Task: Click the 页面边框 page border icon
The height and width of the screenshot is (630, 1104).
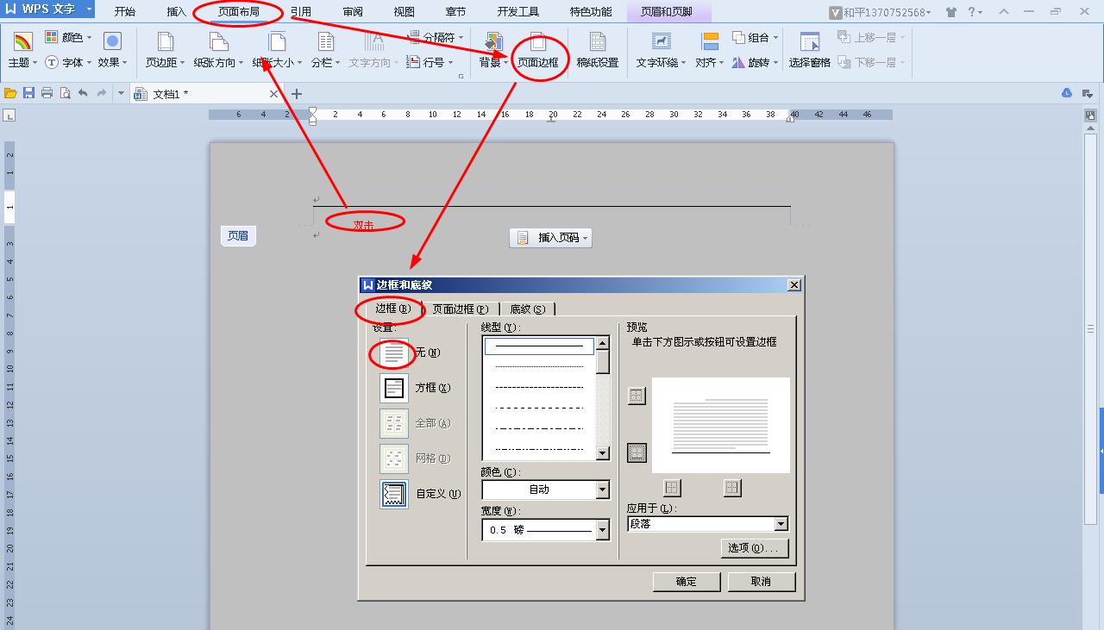Action: click(x=537, y=41)
